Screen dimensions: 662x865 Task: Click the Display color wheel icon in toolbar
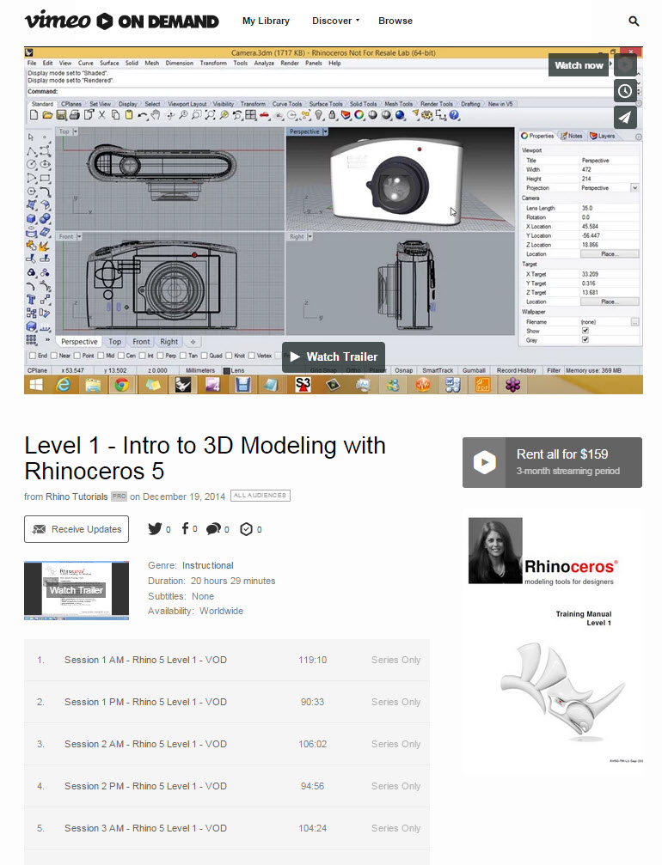pyautogui.click(x=359, y=115)
